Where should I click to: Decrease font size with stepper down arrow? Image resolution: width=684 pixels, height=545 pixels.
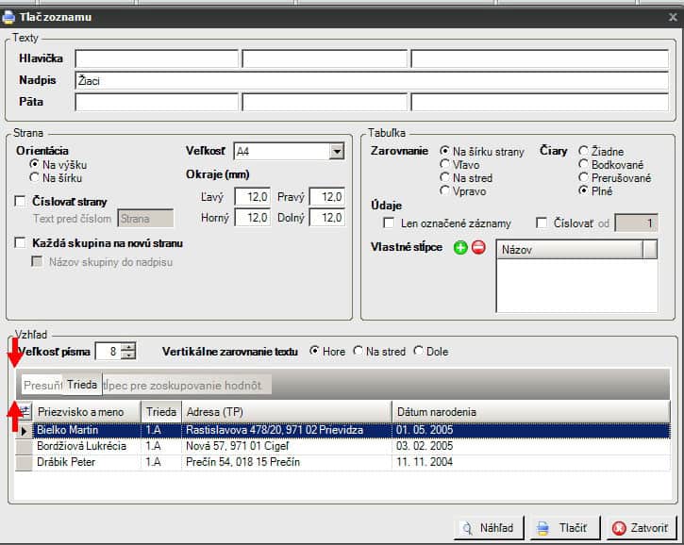pyautogui.click(x=128, y=355)
